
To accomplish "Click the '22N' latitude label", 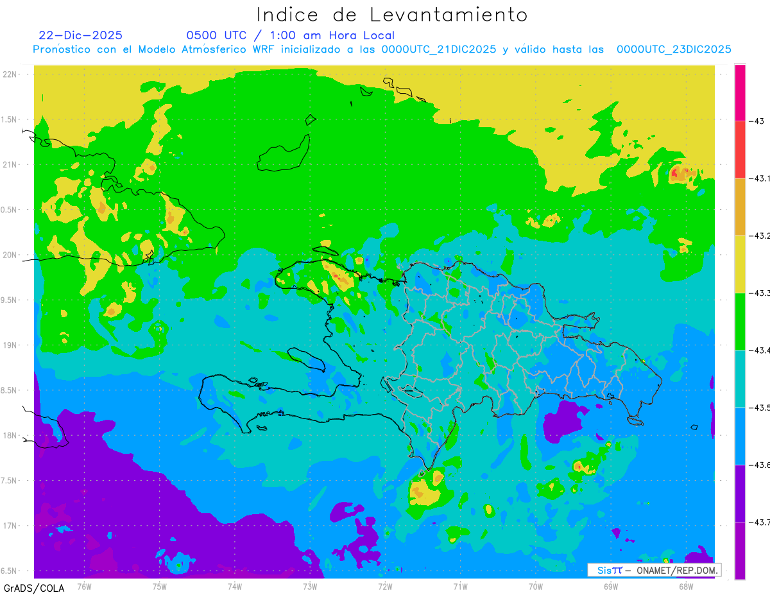I will (x=10, y=74).
